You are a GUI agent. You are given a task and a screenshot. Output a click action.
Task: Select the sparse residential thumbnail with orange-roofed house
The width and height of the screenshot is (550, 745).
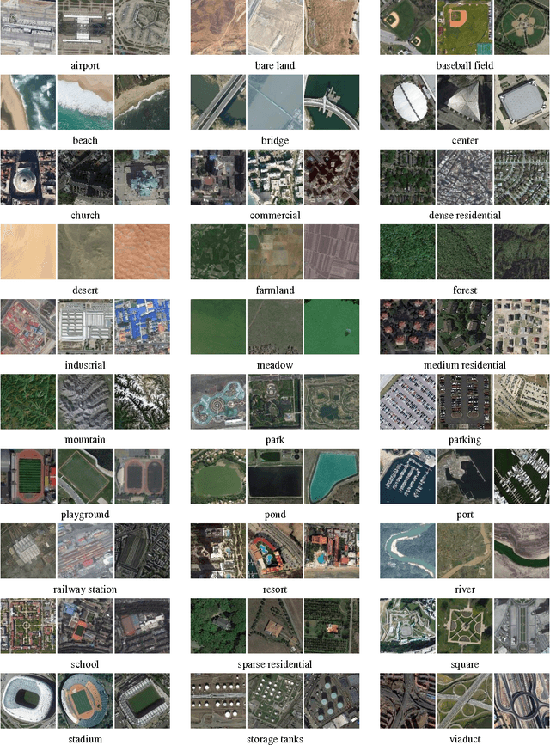pyautogui.click(x=332, y=626)
